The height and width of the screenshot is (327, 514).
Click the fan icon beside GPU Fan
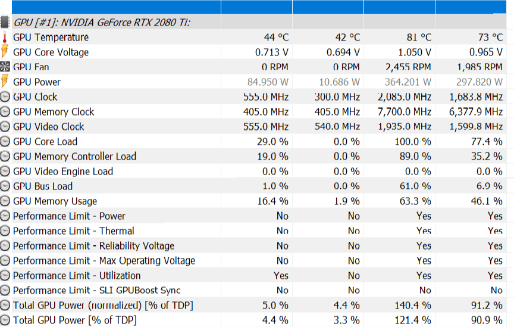tap(5, 67)
